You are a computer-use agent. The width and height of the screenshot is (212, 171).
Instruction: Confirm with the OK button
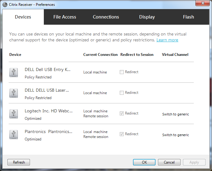[144, 162]
